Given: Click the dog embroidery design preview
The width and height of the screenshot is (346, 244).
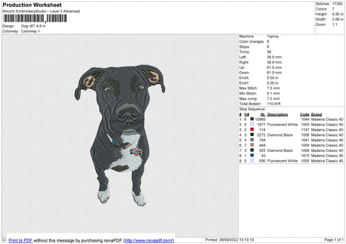Looking at the screenshot, I should coord(122,134).
